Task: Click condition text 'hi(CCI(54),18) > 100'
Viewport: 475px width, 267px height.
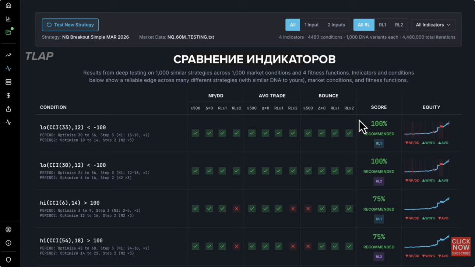Action: (71, 240)
